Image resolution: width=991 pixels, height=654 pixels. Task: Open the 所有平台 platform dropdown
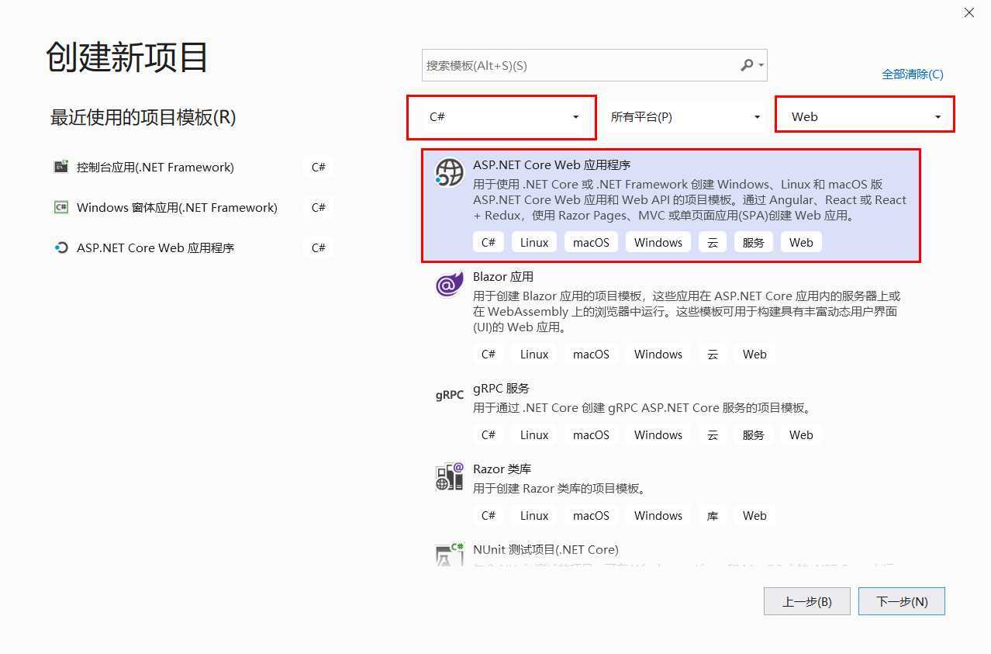pyautogui.click(x=685, y=116)
